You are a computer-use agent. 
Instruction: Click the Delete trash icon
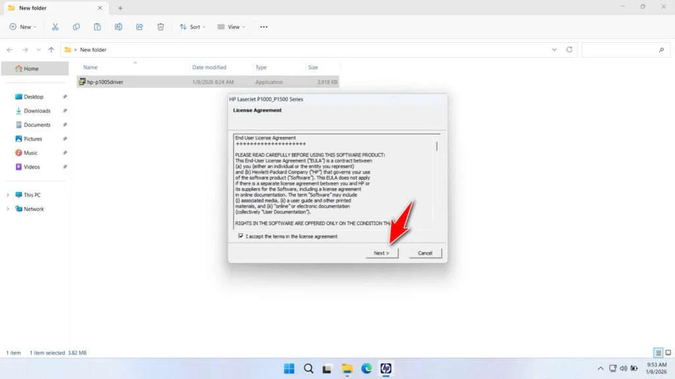tap(160, 26)
